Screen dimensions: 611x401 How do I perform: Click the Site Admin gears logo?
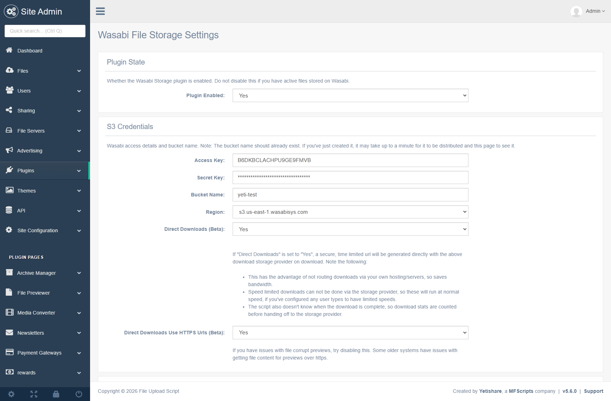[x=11, y=11]
